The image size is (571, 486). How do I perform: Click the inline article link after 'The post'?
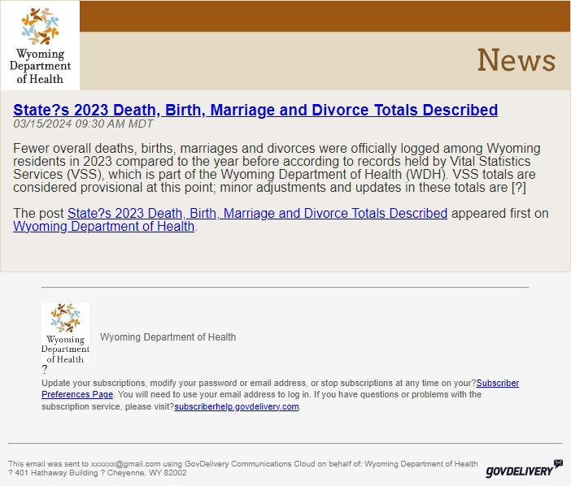coord(257,213)
